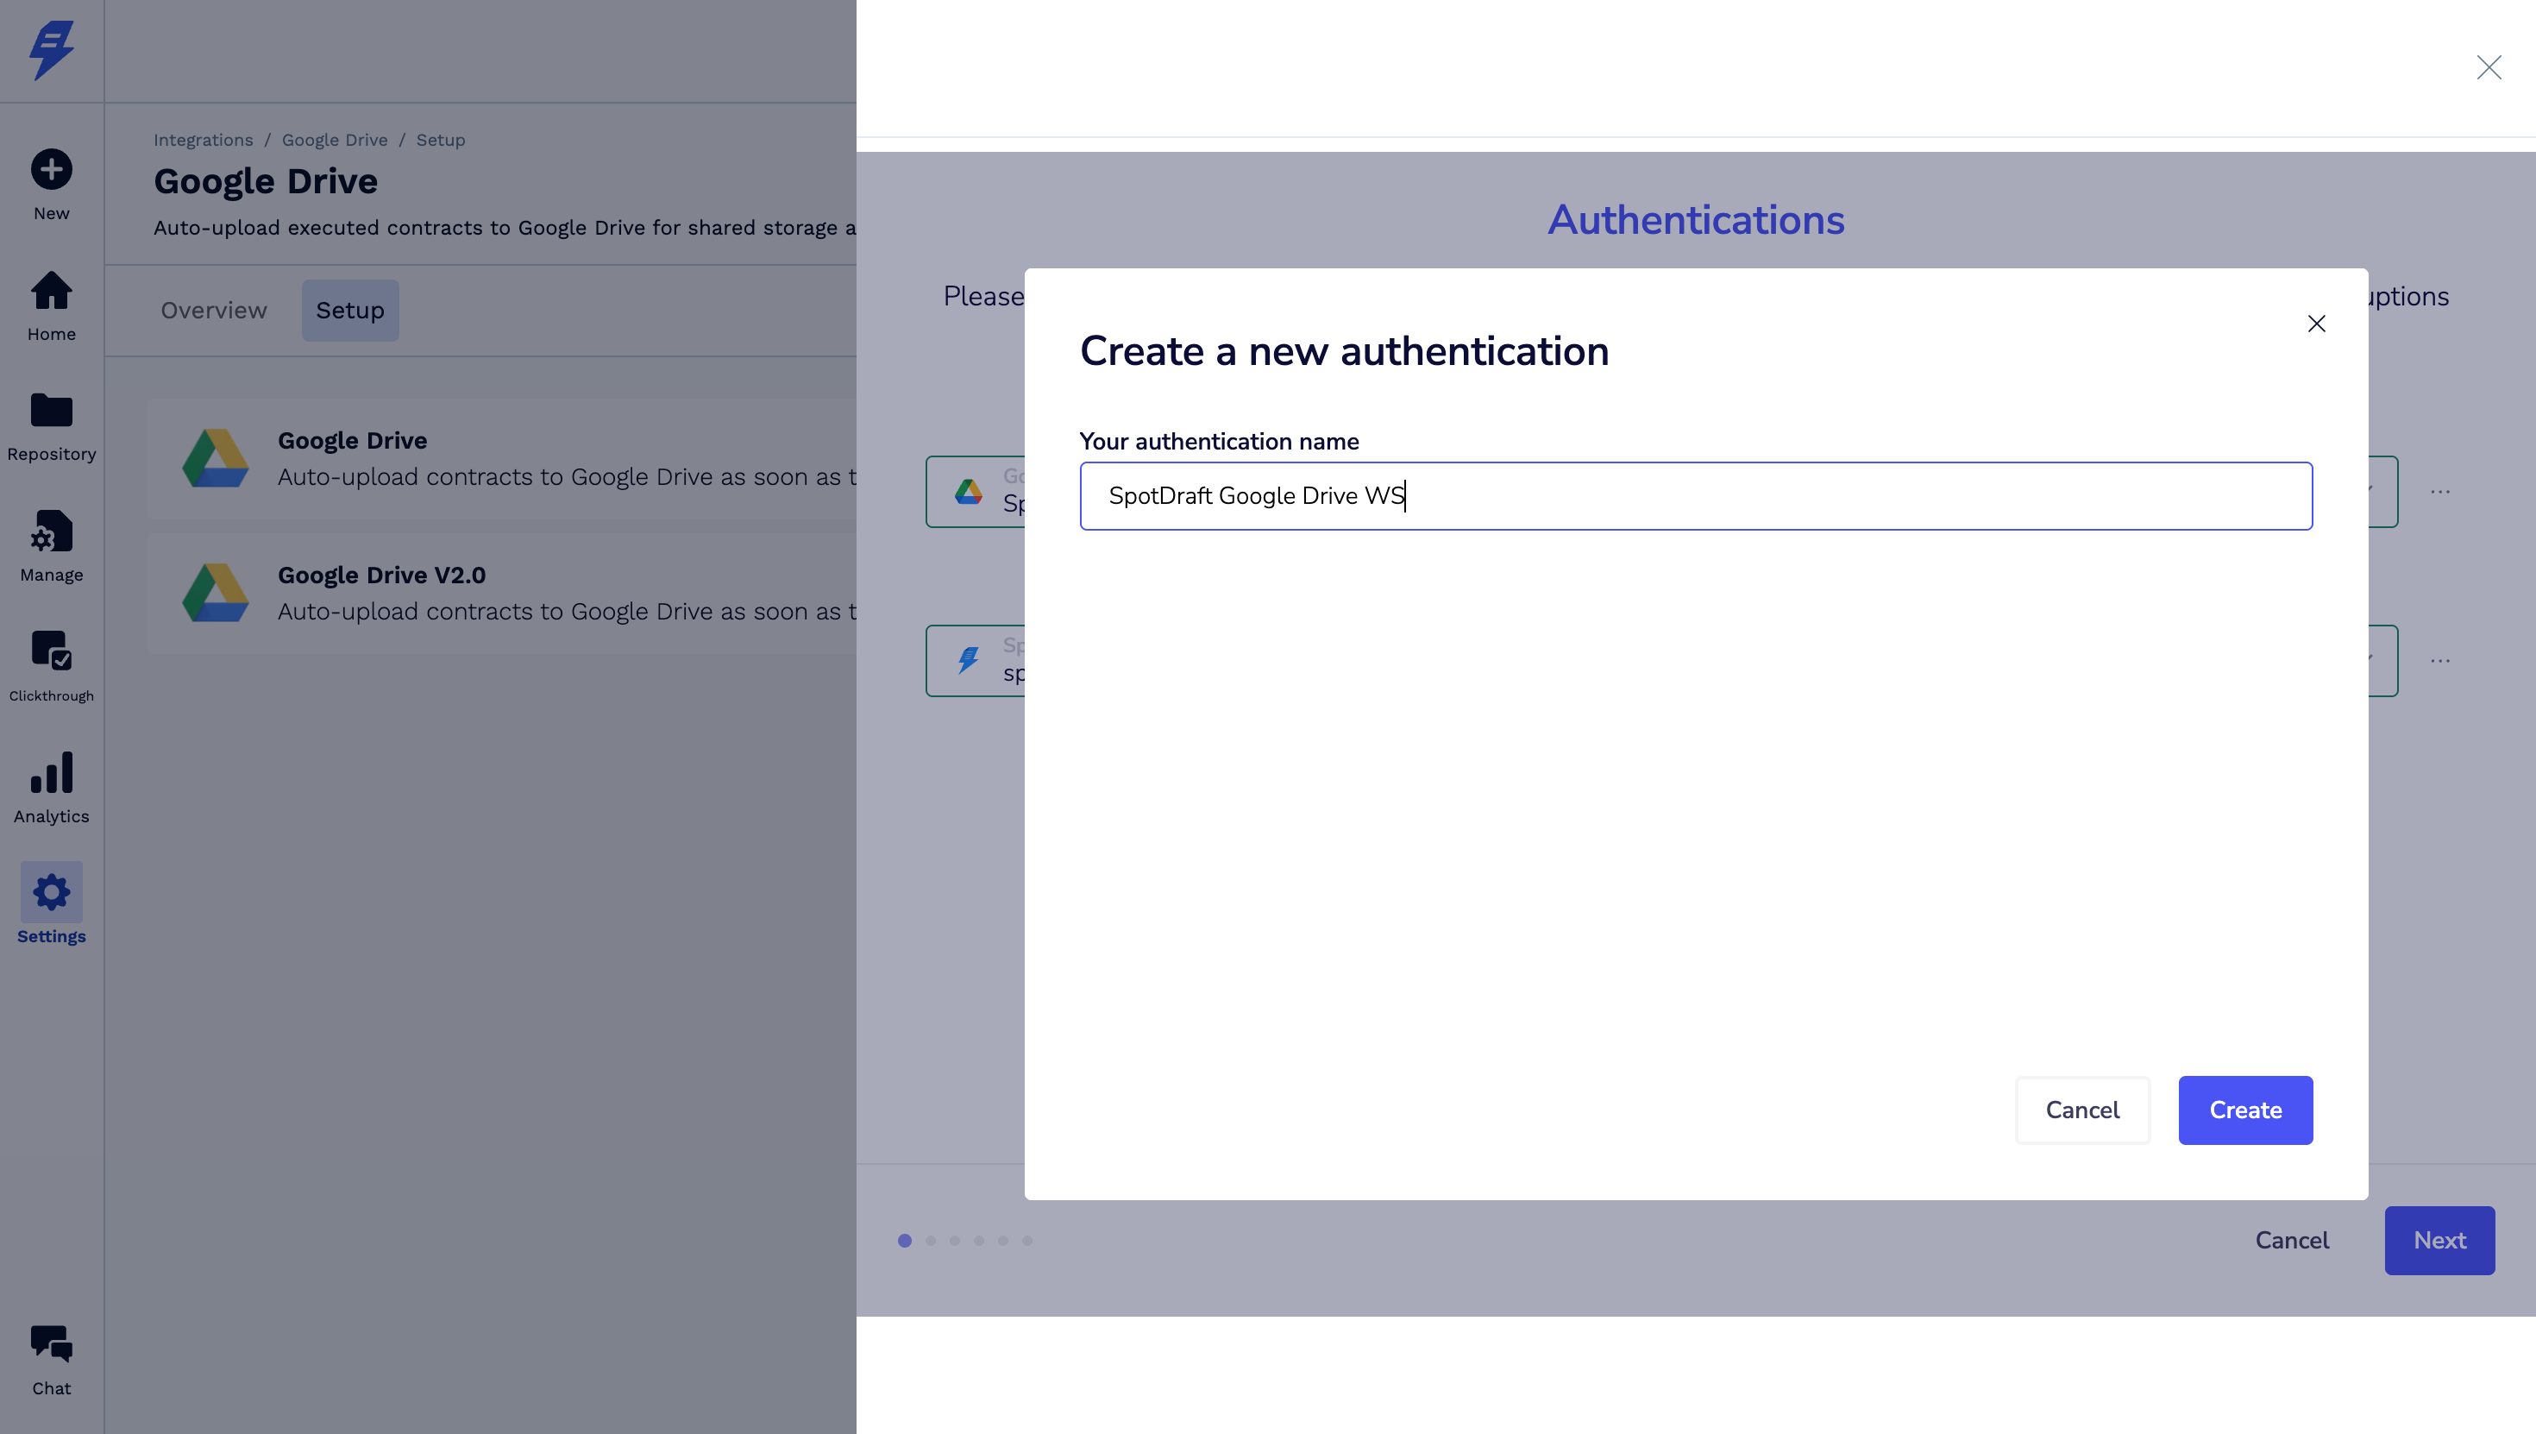Go to Home in sidebar
Screen dimensions: 2536x1434
51,292
